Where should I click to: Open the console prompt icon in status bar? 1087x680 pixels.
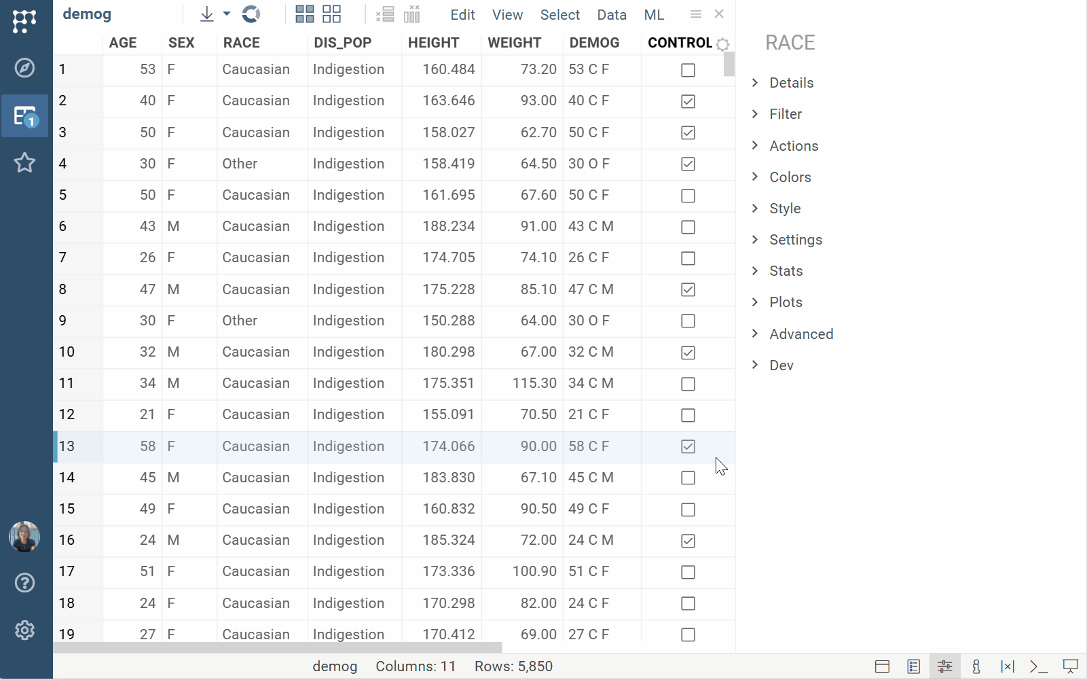coord(1038,666)
